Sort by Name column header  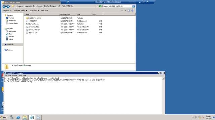pyautogui.click(x=42, y=14)
